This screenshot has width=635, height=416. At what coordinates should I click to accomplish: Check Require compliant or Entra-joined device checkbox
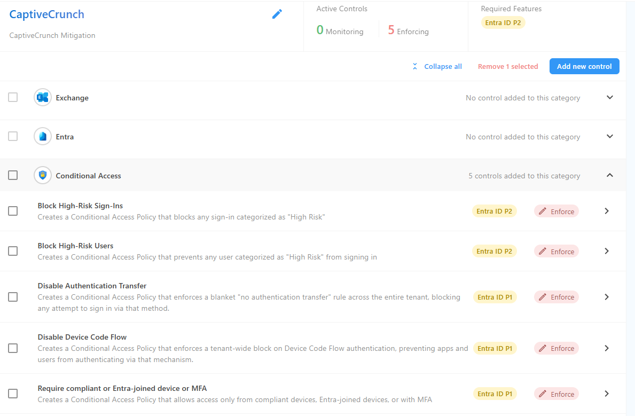click(x=13, y=394)
